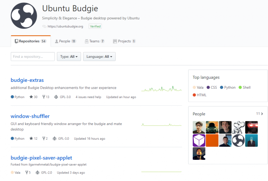Image resolution: width=268 pixels, height=181 pixels.
Task: Click star count 12 for window-shuffler
Action: (x=33, y=139)
